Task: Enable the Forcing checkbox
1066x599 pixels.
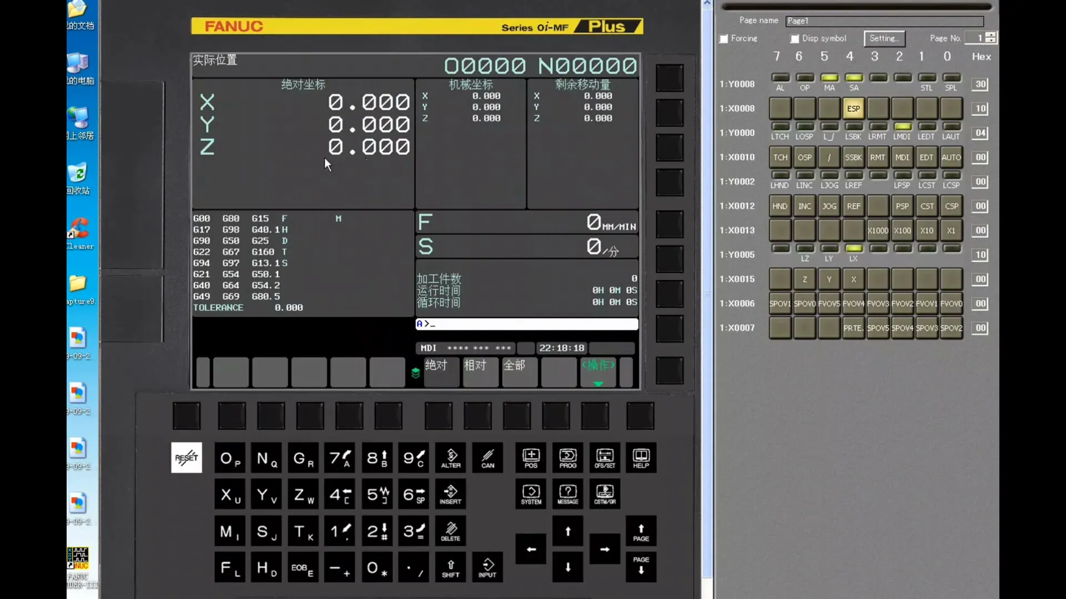Action: [723, 39]
